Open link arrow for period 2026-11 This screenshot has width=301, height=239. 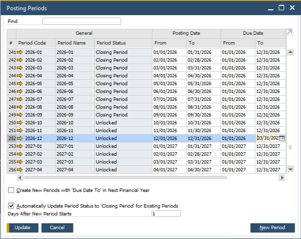pyautogui.click(x=20, y=131)
